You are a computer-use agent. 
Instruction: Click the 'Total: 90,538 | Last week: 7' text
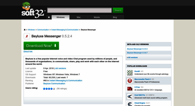point(56,77)
